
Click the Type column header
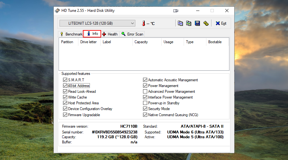(195, 42)
